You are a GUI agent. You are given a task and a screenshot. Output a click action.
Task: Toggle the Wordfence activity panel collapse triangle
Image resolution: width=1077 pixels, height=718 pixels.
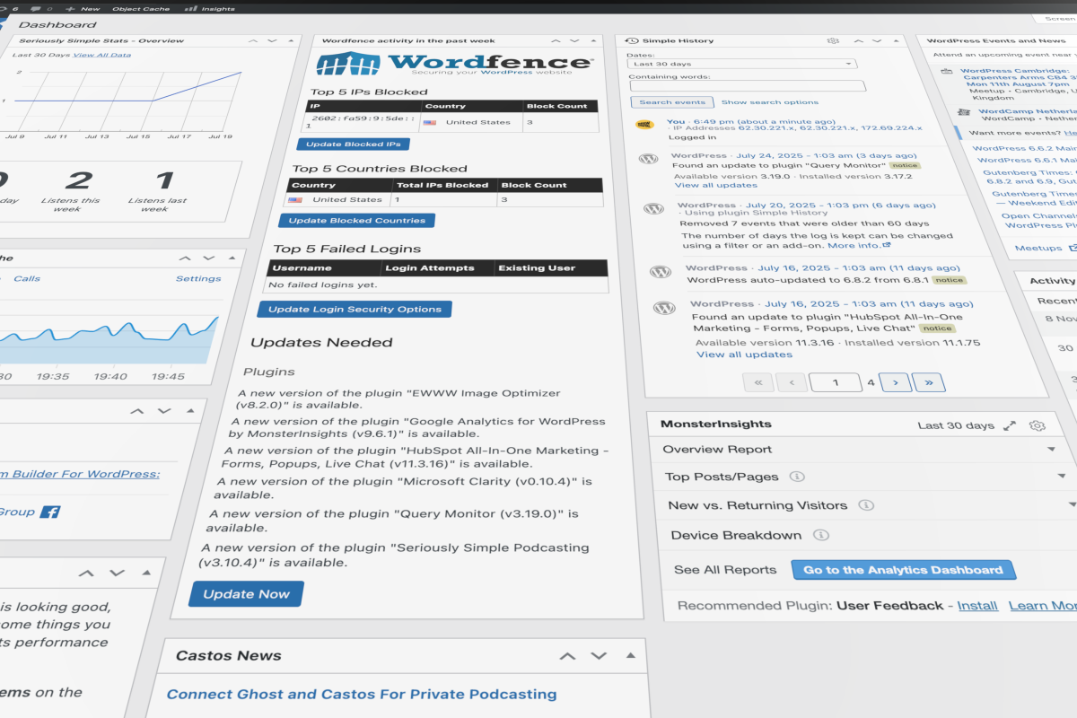point(594,41)
